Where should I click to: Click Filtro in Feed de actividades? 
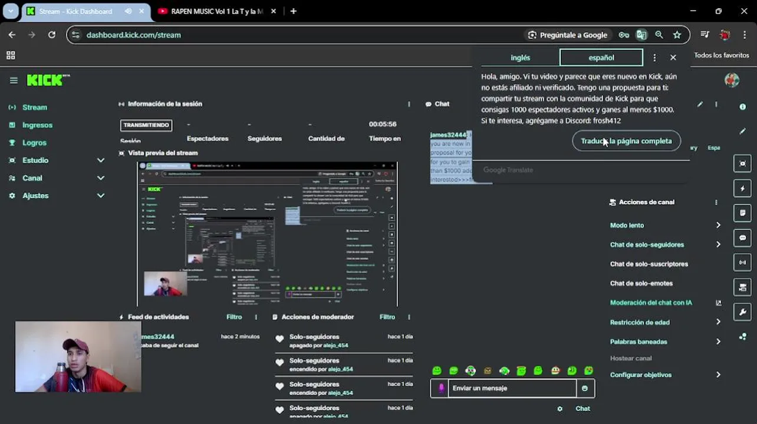(234, 317)
